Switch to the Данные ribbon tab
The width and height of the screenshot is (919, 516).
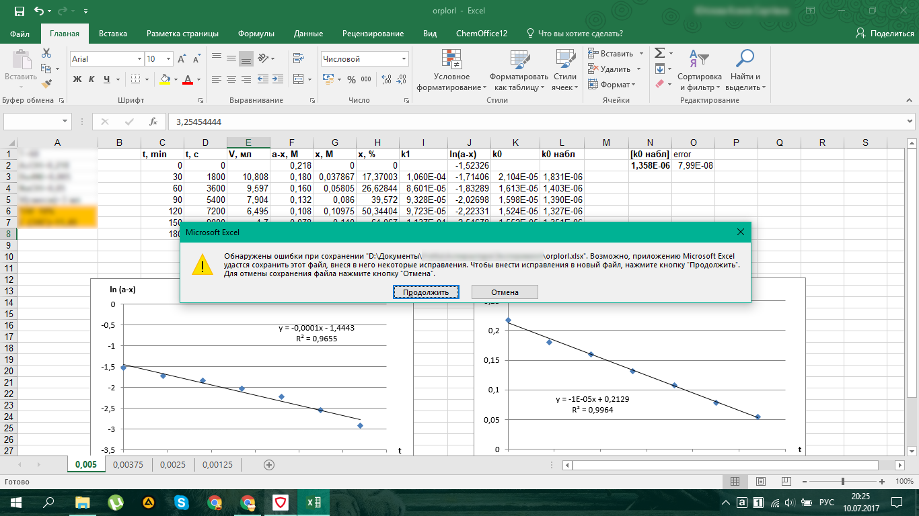[308, 33]
